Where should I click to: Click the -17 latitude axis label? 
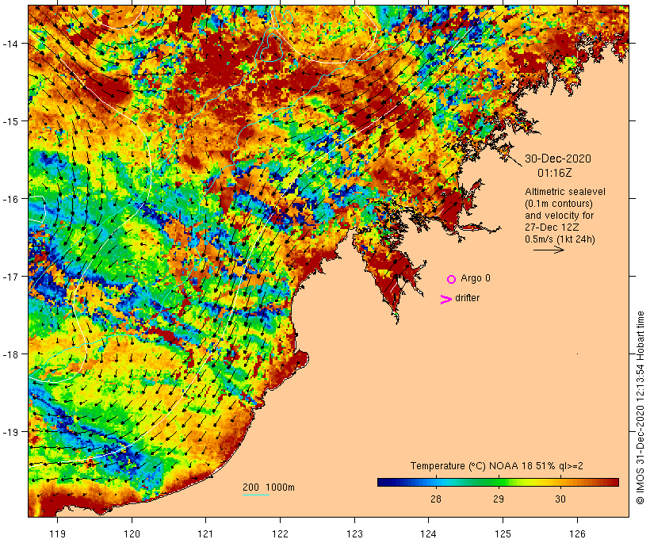tap(10, 276)
